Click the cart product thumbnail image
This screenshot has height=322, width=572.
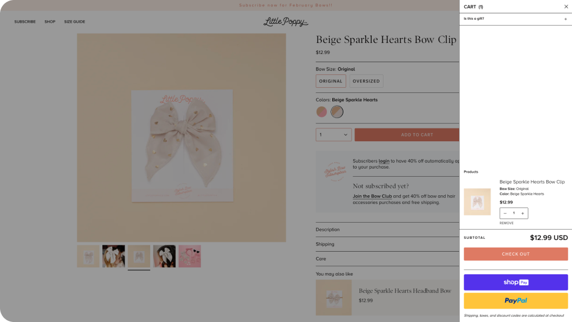click(477, 202)
